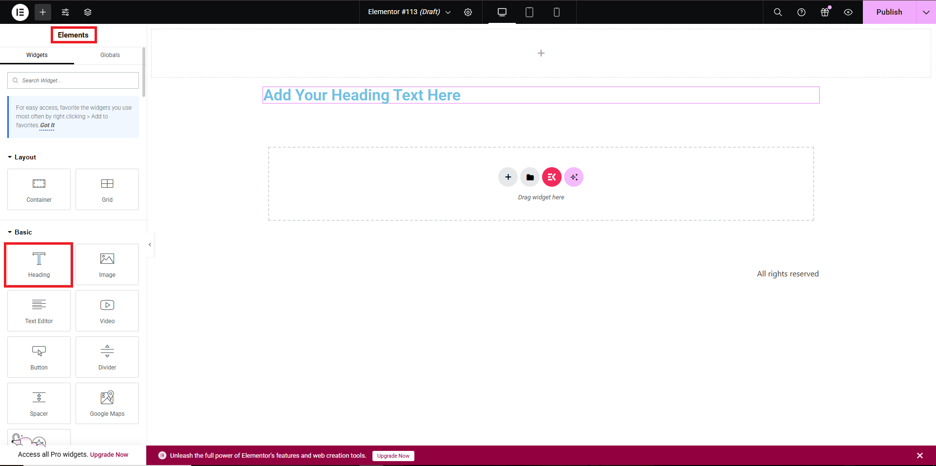Image resolution: width=936 pixels, height=466 pixels.
Task: Click the Publish button
Action: pyautogui.click(x=889, y=12)
